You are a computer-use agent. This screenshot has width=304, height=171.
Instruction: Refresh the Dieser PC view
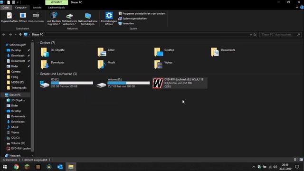coord(255,35)
